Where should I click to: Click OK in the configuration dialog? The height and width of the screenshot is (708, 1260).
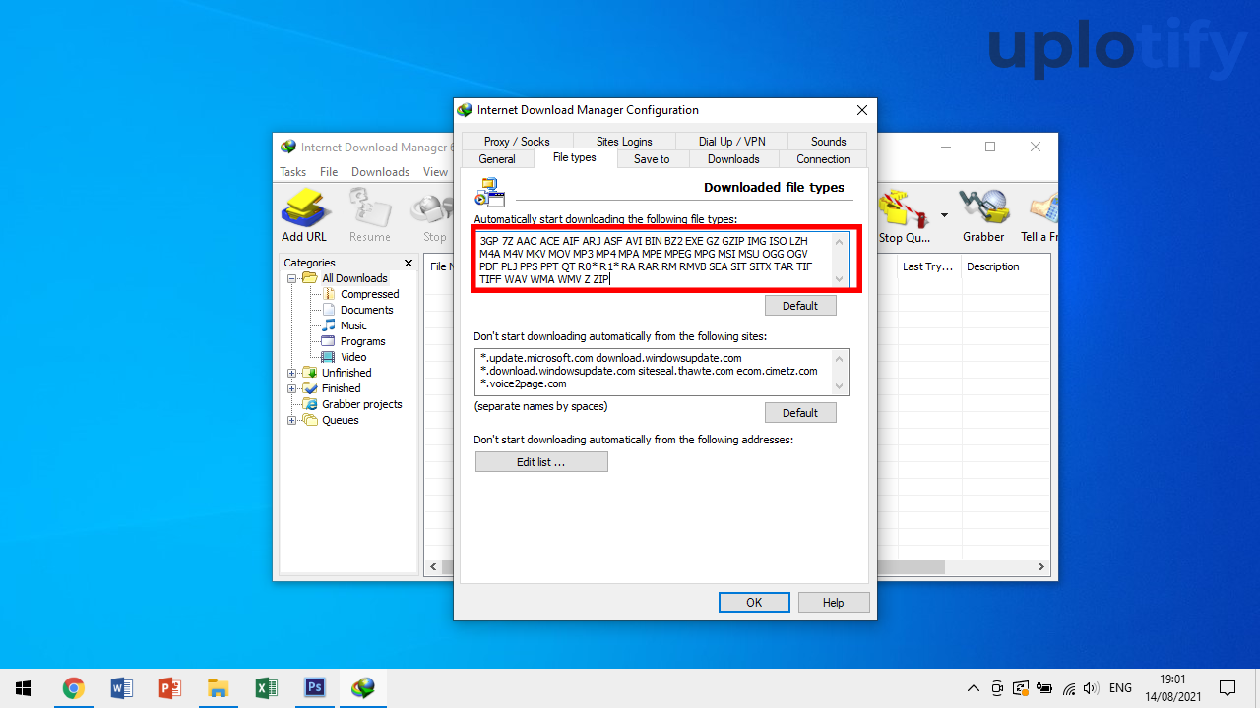click(x=754, y=603)
